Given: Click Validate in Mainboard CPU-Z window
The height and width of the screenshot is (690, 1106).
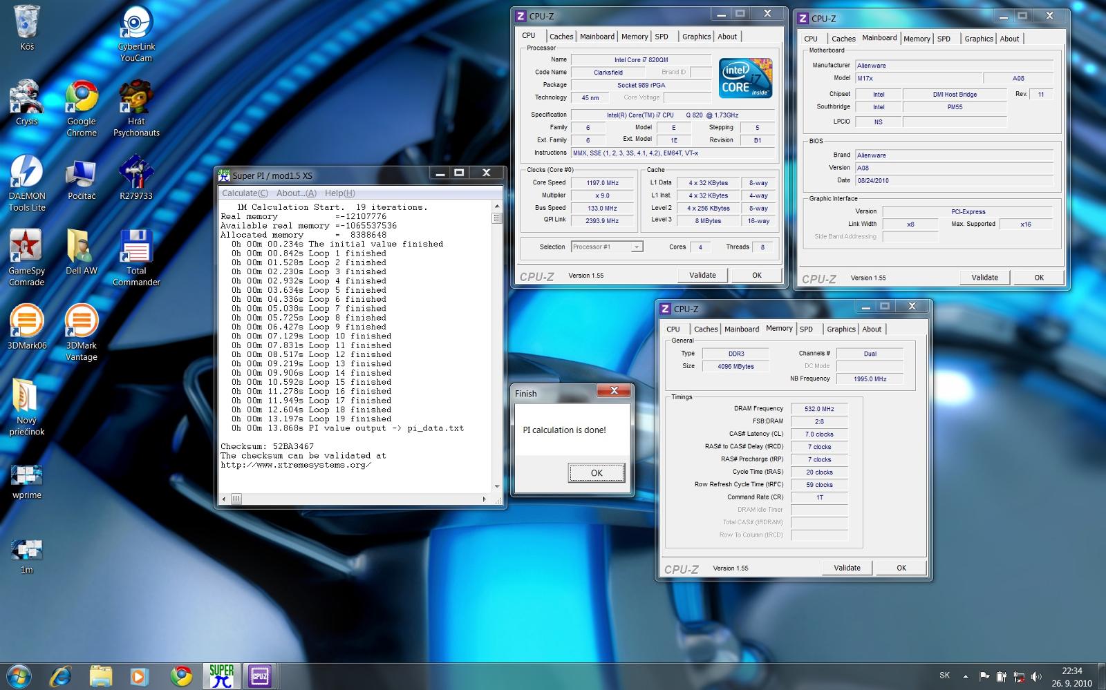Looking at the screenshot, I should (x=985, y=278).
